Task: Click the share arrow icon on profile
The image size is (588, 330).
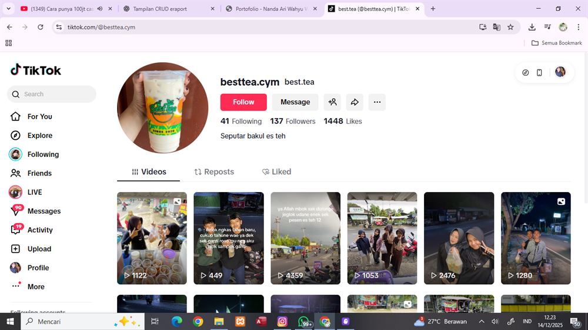Action: (x=355, y=102)
